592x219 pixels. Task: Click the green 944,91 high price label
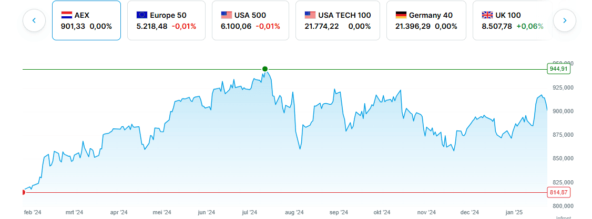coord(558,69)
